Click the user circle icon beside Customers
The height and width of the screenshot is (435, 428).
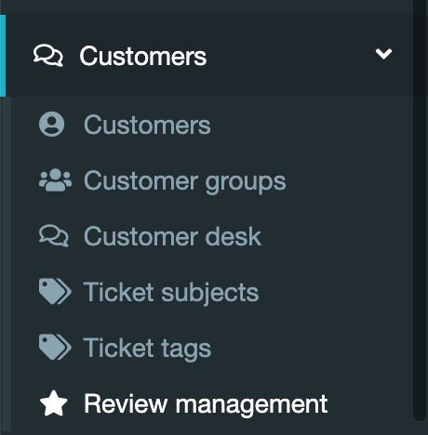(x=52, y=125)
